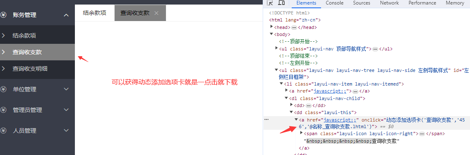This screenshot has height=155, width=470.
Task: Expand the ul 顶部导航样式 node triangle
Action: pyautogui.click(x=277, y=48)
